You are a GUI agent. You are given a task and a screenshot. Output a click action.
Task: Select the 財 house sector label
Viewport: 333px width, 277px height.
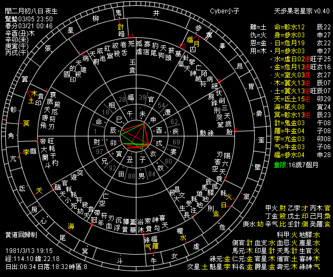tap(97, 142)
